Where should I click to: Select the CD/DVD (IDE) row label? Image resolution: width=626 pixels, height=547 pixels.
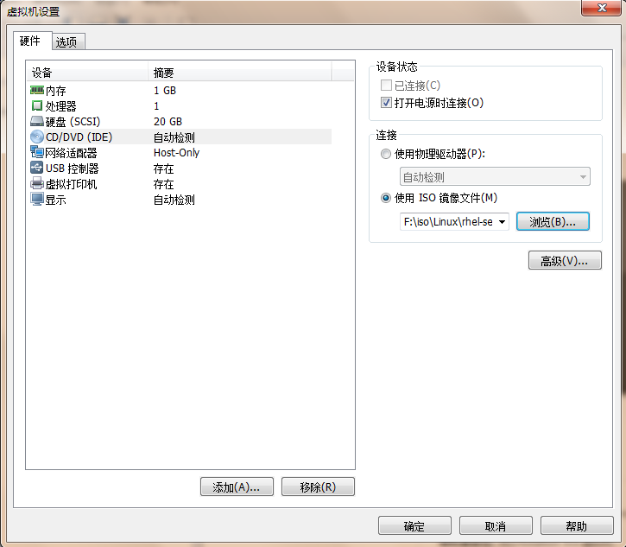[79, 137]
